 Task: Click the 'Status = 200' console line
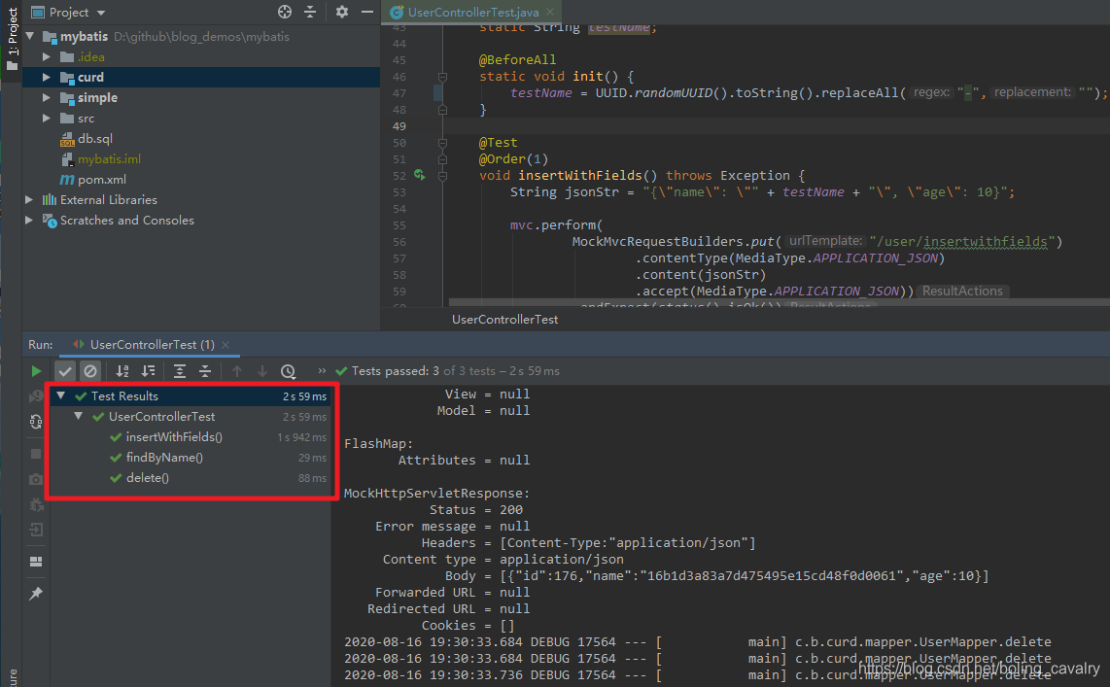tap(475, 510)
